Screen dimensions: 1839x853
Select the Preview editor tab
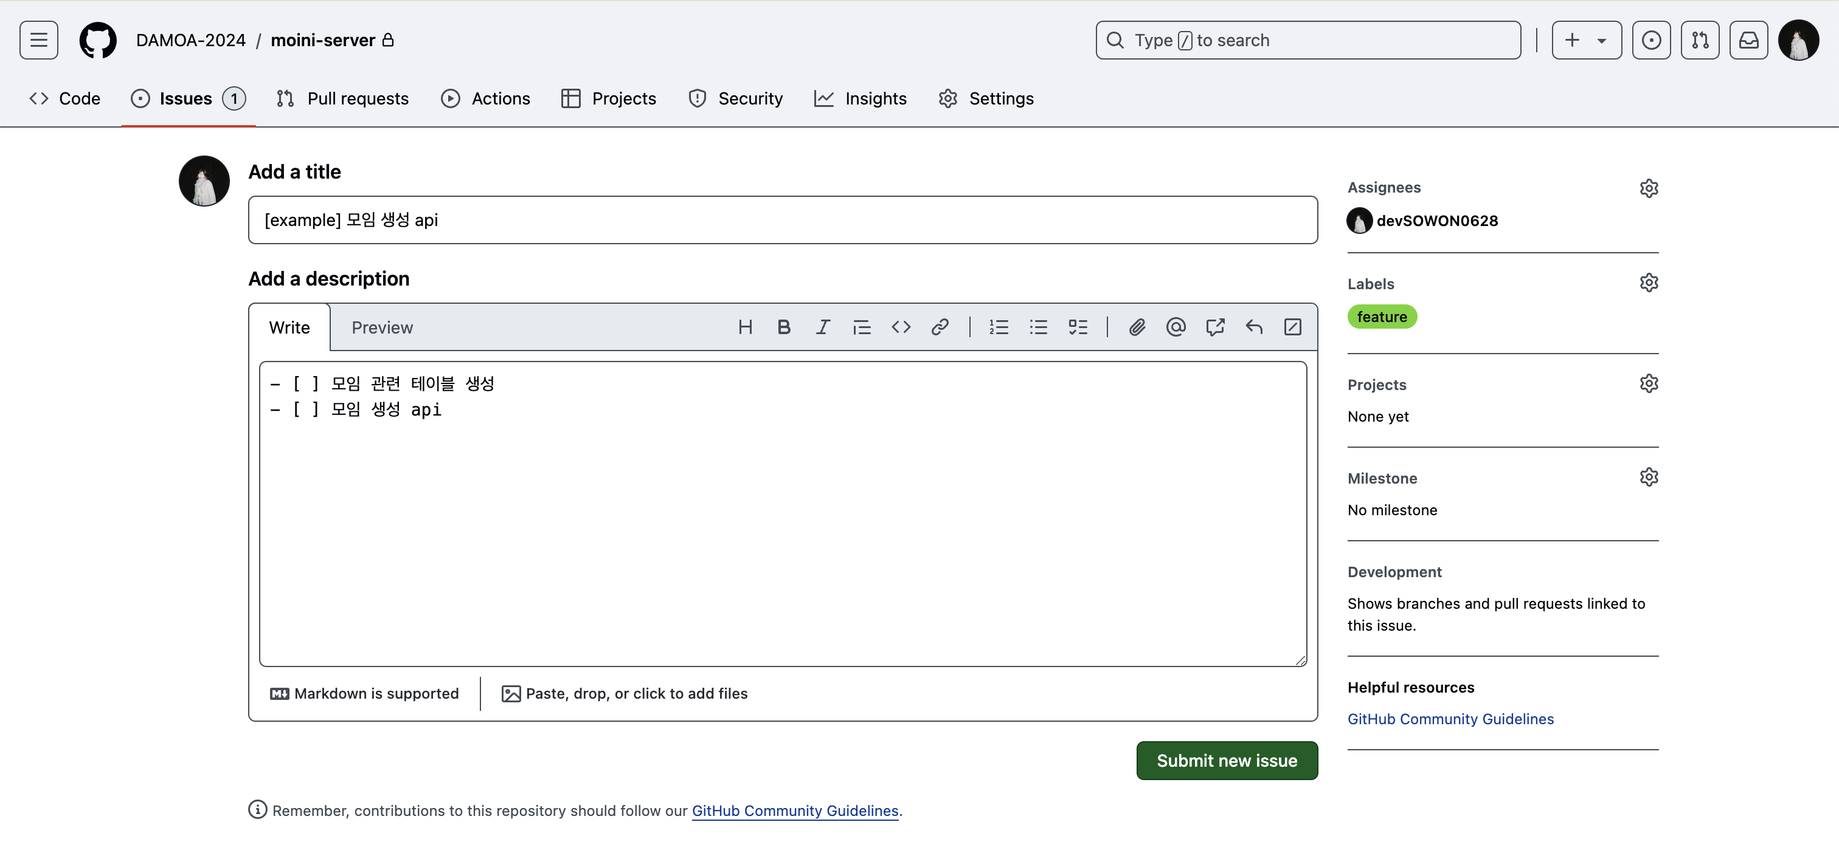[382, 327]
